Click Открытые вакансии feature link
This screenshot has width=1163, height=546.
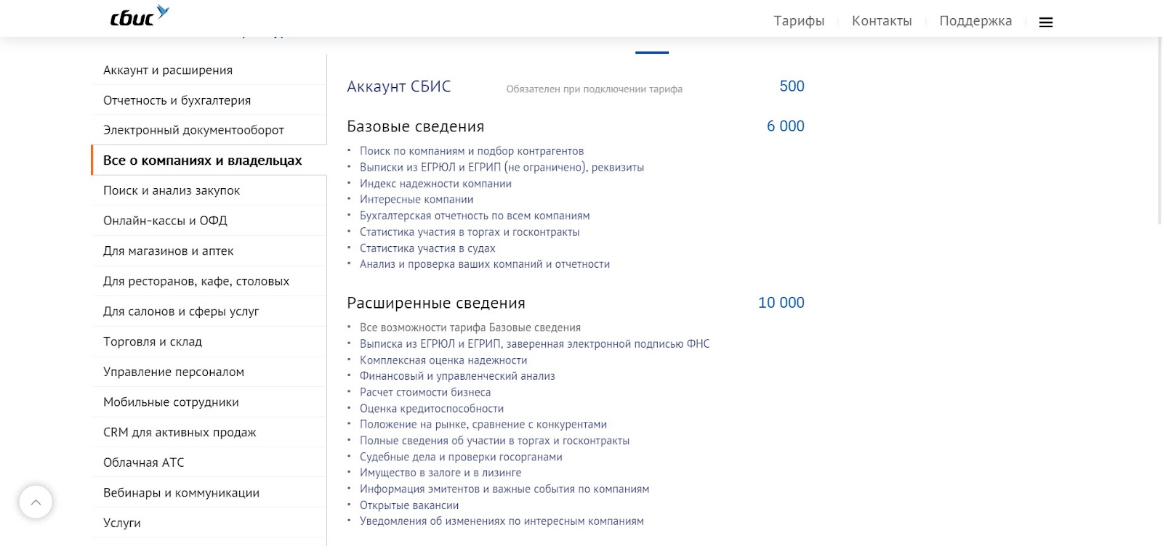tap(409, 505)
